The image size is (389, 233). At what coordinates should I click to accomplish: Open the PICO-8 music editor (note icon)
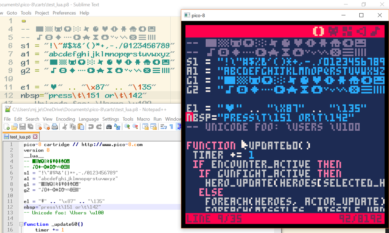pos(375,32)
